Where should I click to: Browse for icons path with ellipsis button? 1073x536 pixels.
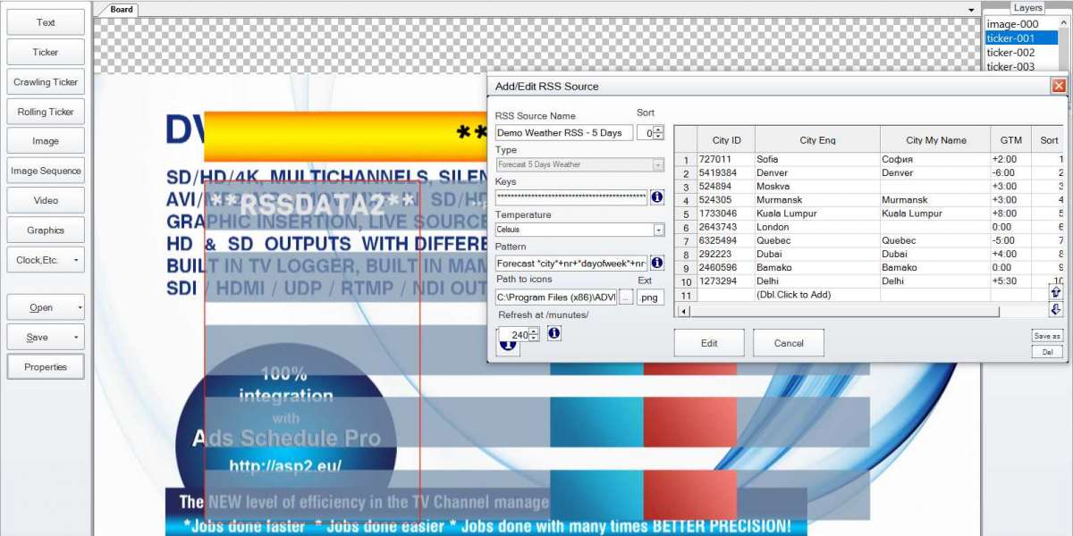626,297
